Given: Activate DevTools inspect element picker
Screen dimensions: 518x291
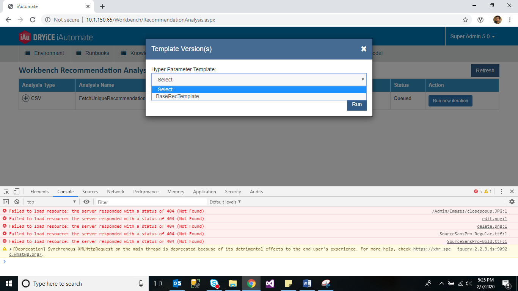Looking at the screenshot, I should 6,192.
